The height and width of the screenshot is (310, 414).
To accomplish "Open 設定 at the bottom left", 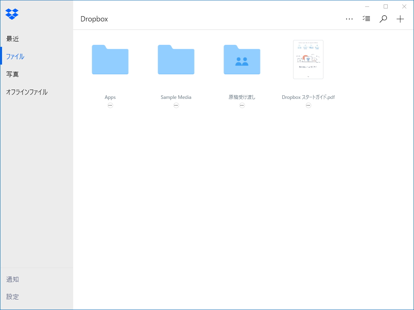I will coord(12,297).
